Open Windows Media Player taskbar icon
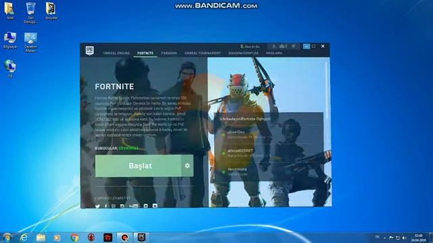Image resolution: width=433 pixels, height=243 pixels. point(57,238)
